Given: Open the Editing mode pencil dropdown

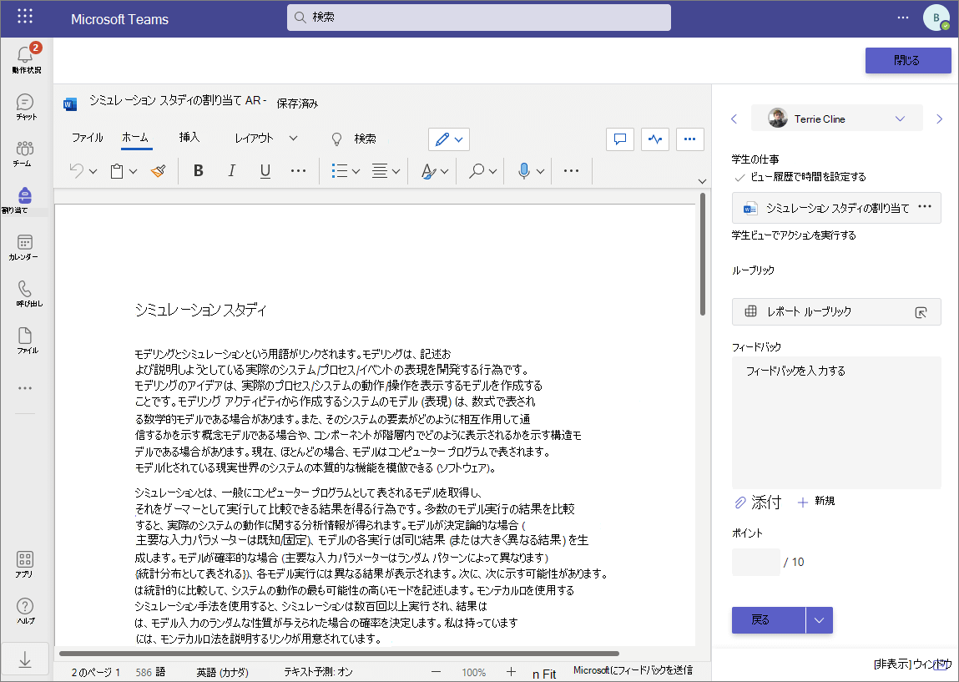Looking at the screenshot, I should (449, 139).
